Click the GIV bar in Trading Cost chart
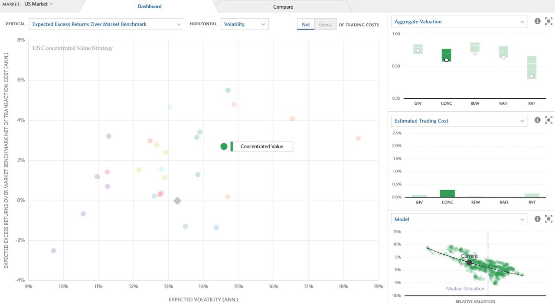 click(419, 196)
